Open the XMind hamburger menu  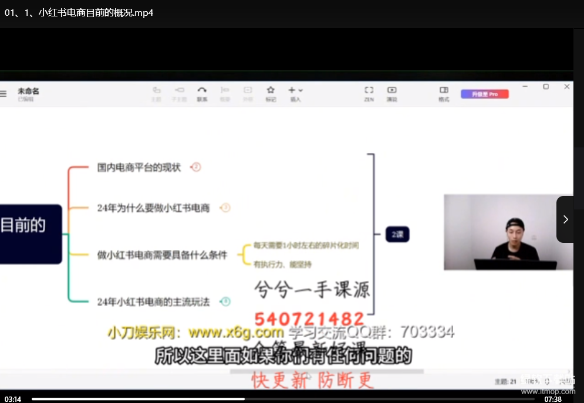3,94
